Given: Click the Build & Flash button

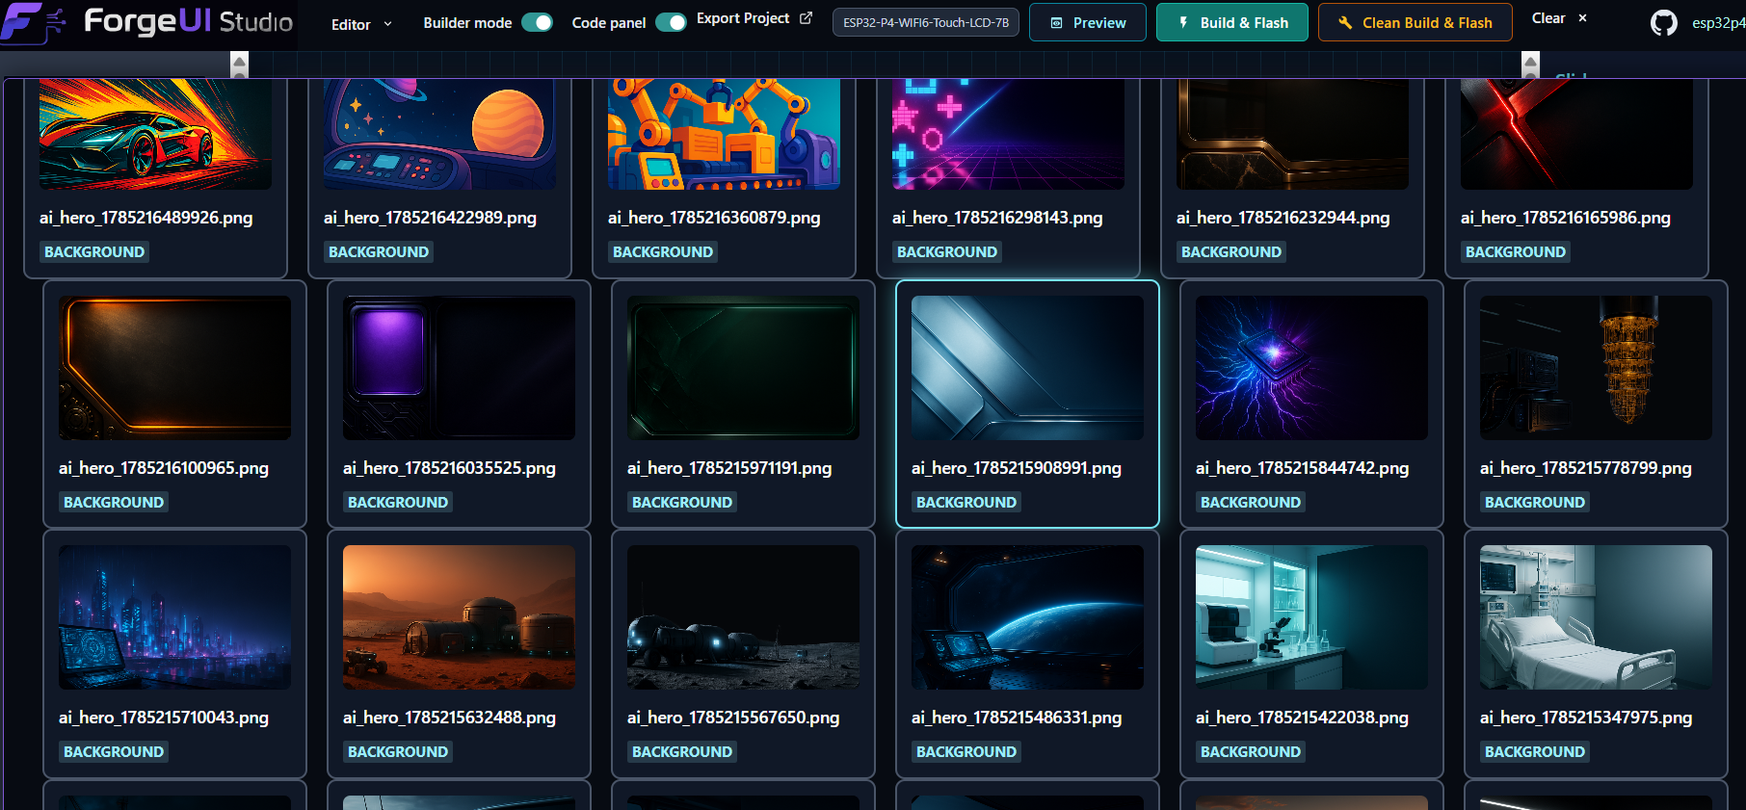Looking at the screenshot, I should 1232,22.
